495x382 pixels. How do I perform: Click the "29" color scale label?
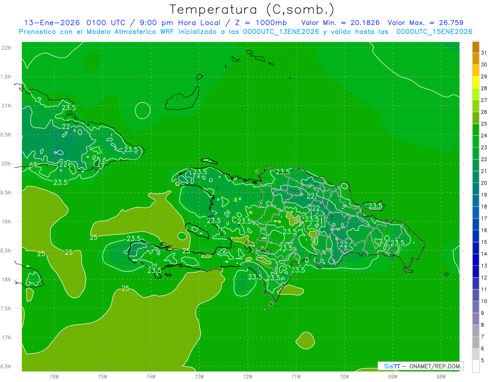(484, 76)
